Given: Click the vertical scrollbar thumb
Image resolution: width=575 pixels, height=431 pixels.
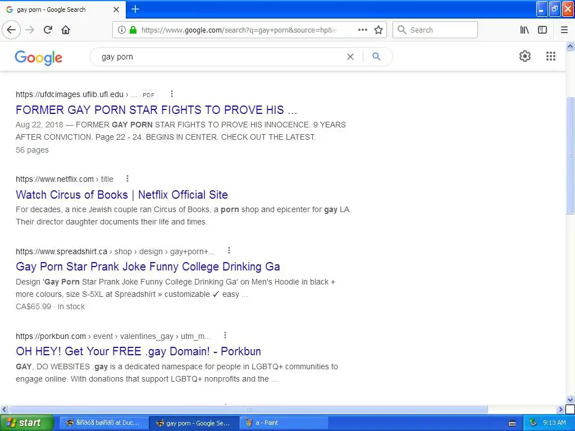Looking at the screenshot, I should click(x=570, y=155).
